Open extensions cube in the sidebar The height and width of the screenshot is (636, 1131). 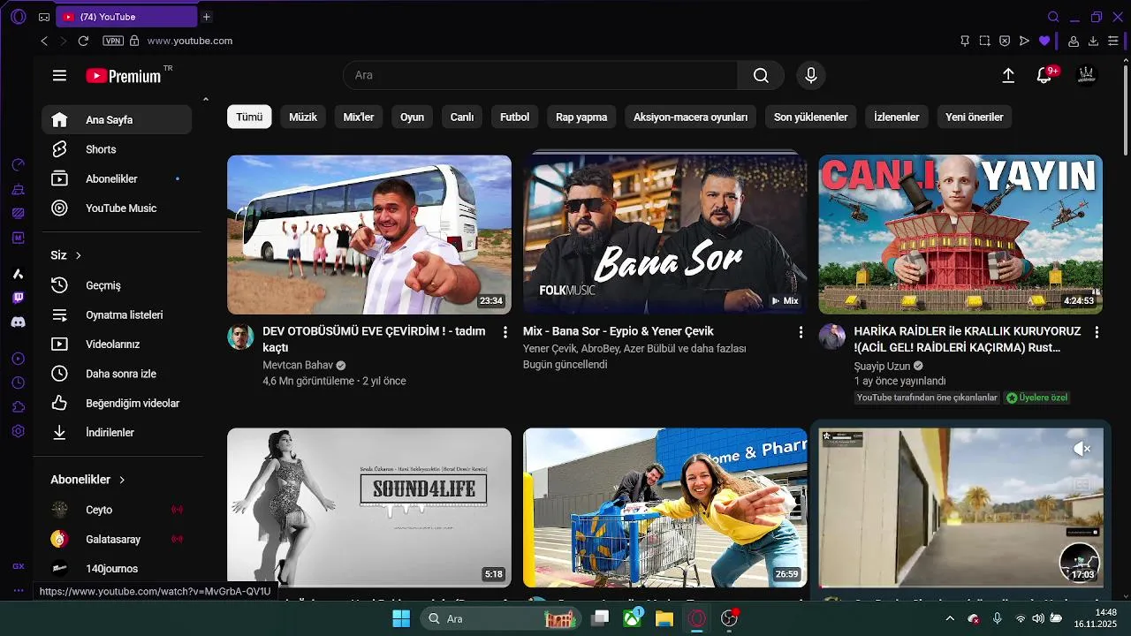(x=19, y=406)
